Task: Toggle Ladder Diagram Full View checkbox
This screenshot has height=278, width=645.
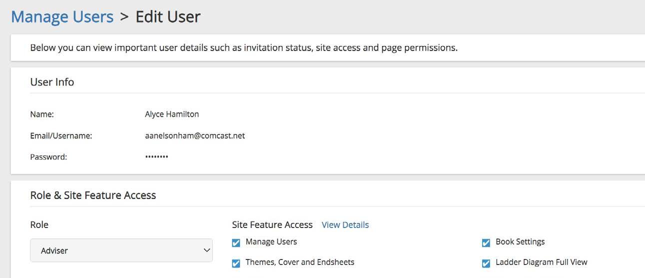Action: coord(486,263)
